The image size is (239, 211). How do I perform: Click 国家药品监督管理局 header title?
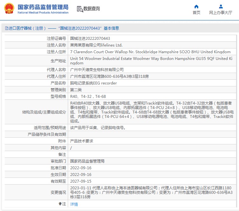43,7
